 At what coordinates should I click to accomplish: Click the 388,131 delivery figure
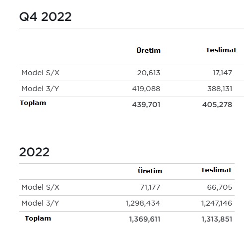point(220,89)
